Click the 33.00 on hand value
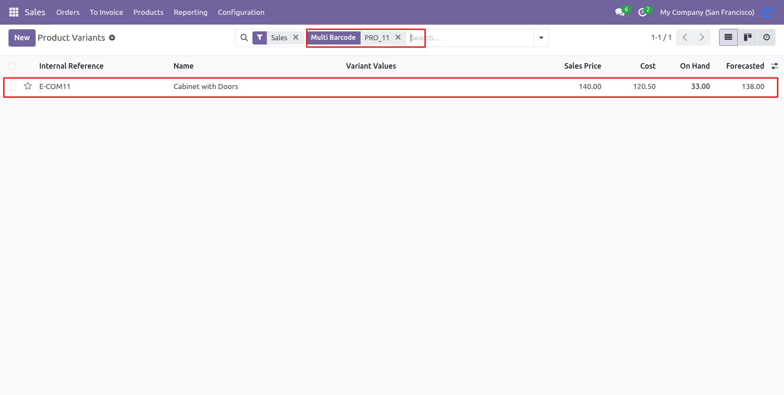 click(x=700, y=86)
